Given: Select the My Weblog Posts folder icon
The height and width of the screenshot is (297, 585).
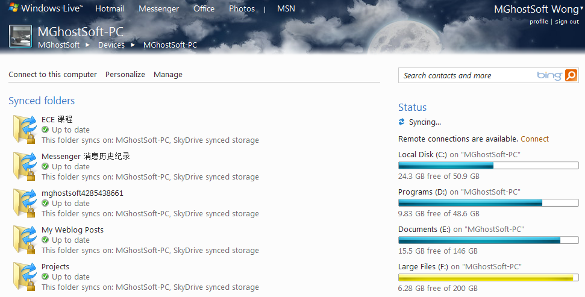Looking at the screenshot, I should pyautogui.click(x=25, y=239).
